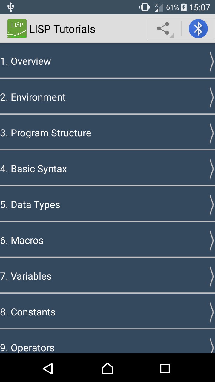Open the recent apps square icon

tap(165, 369)
